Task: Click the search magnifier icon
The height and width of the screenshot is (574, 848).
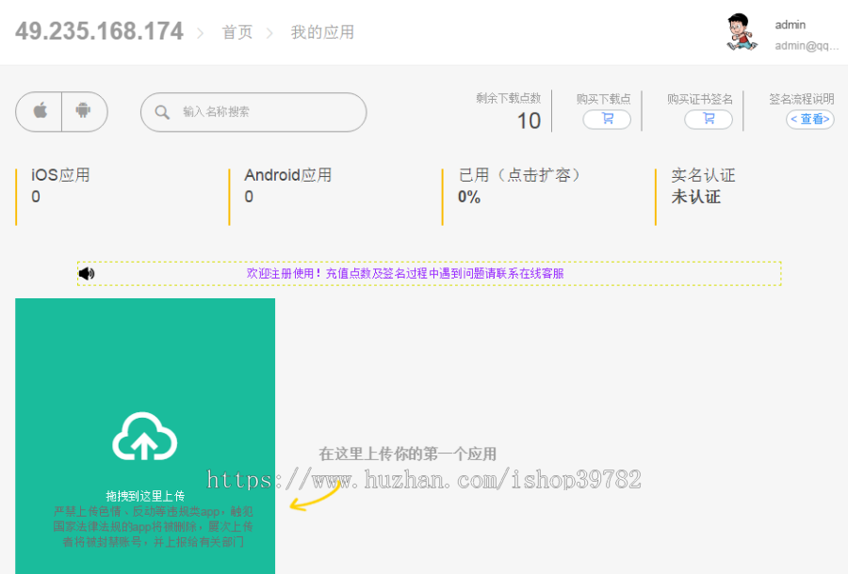Action: tap(161, 112)
